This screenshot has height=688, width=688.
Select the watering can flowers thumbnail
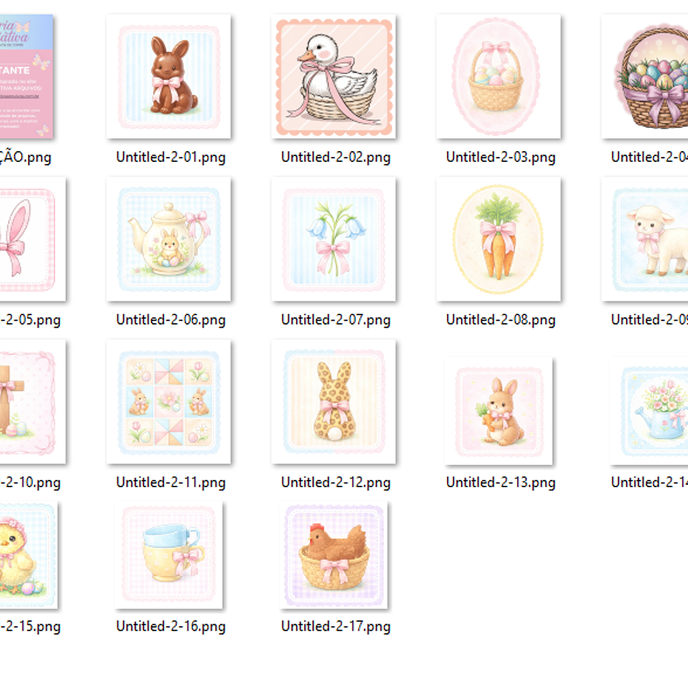click(x=648, y=411)
